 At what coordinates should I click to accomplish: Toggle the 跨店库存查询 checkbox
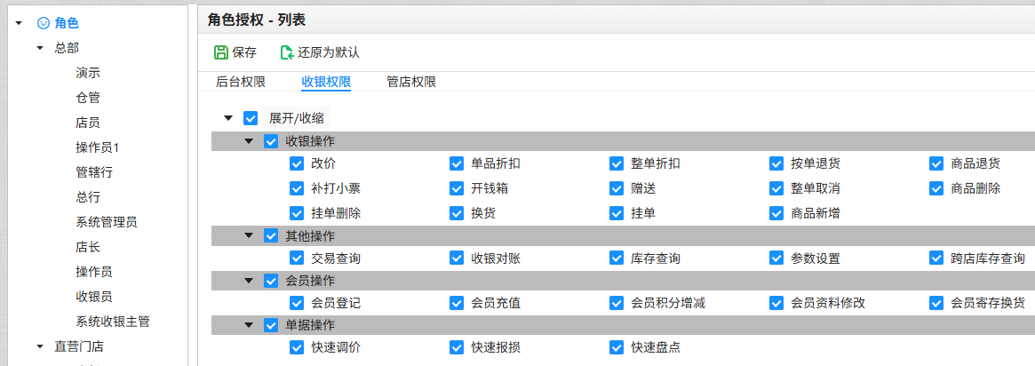(x=936, y=258)
